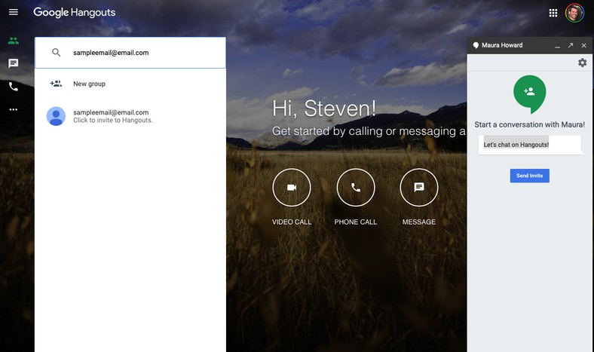Show more options via three-dot sidebar icon
The image size is (594, 352).
tap(13, 109)
